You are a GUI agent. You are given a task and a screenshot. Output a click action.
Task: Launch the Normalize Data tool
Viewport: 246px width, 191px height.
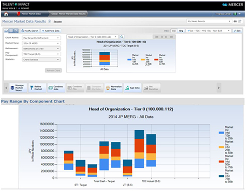click(x=114, y=88)
